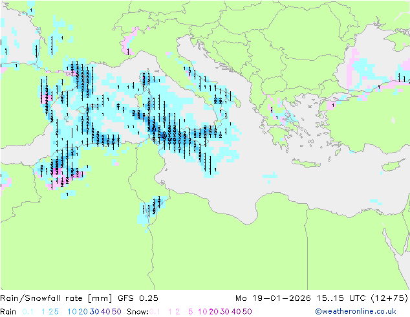Click the 'Mo 19-01-2026' date text
The image size is (410, 317).
pyautogui.click(x=273, y=298)
